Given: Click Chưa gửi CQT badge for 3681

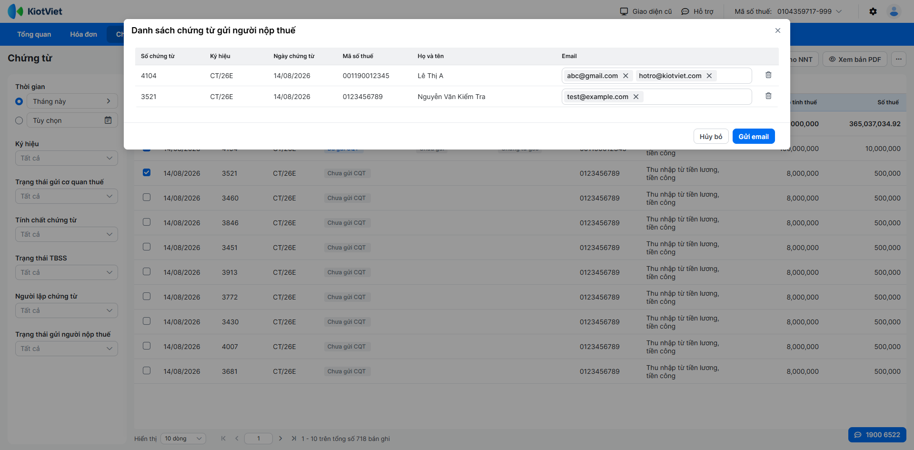Looking at the screenshot, I should [x=347, y=371].
